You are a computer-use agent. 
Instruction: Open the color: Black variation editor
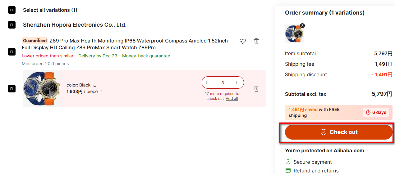[x=95, y=85]
